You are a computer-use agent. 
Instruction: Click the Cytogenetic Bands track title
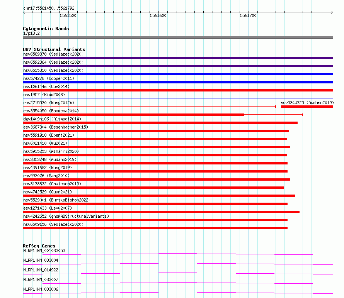(46, 29)
